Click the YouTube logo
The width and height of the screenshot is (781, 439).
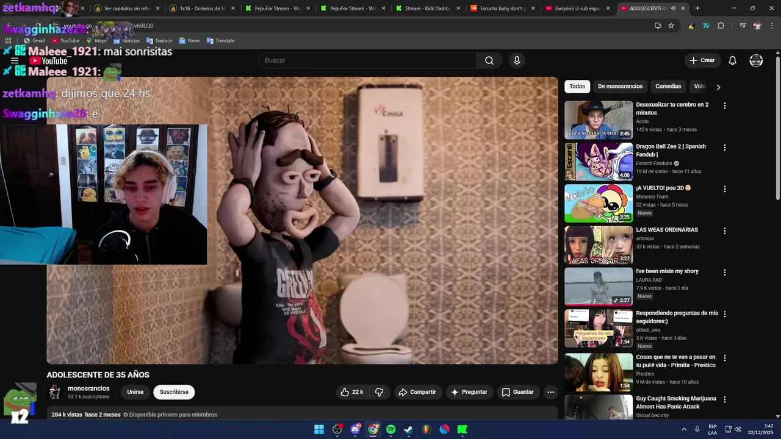pyautogui.click(x=48, y=60)
